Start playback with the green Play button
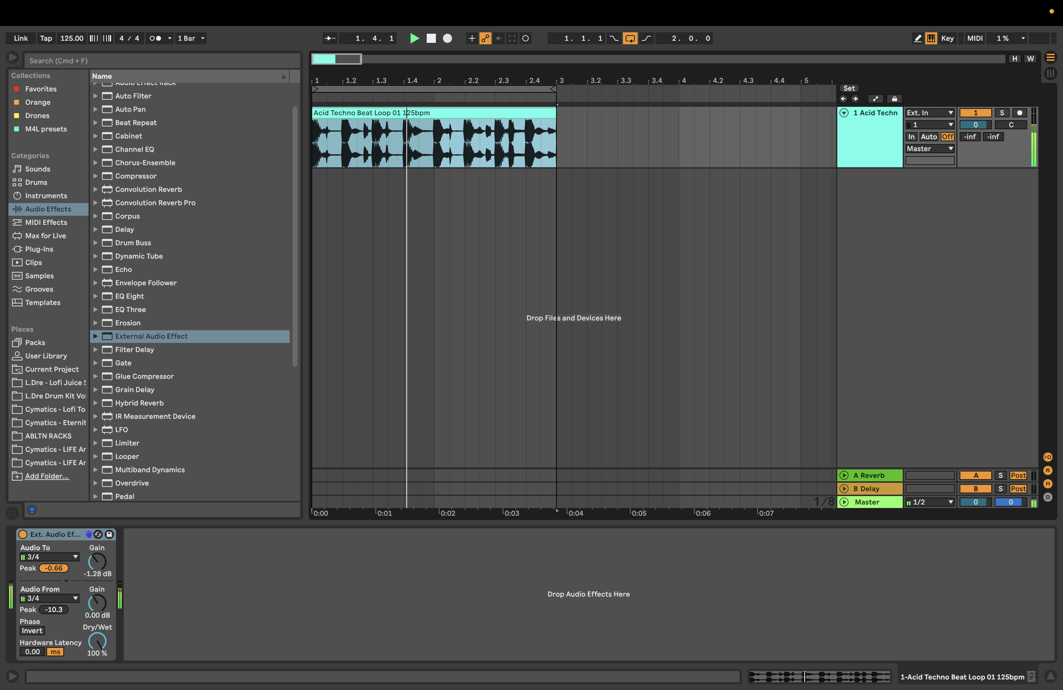Screen dimensions: 1063x690 [x=414, y=38]
